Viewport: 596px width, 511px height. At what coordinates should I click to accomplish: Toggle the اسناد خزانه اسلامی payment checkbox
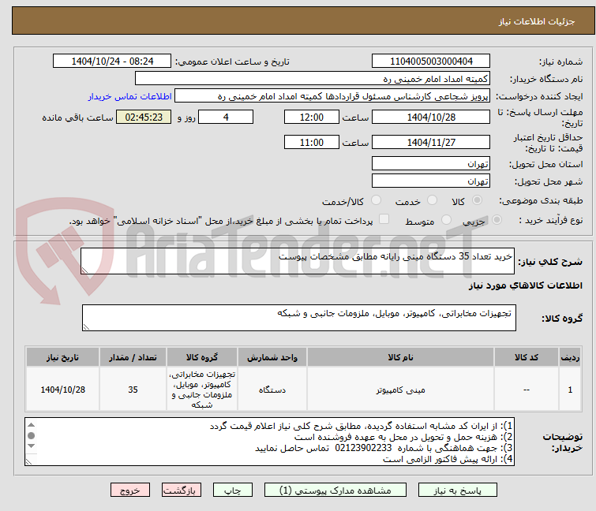tap(384, 219)
